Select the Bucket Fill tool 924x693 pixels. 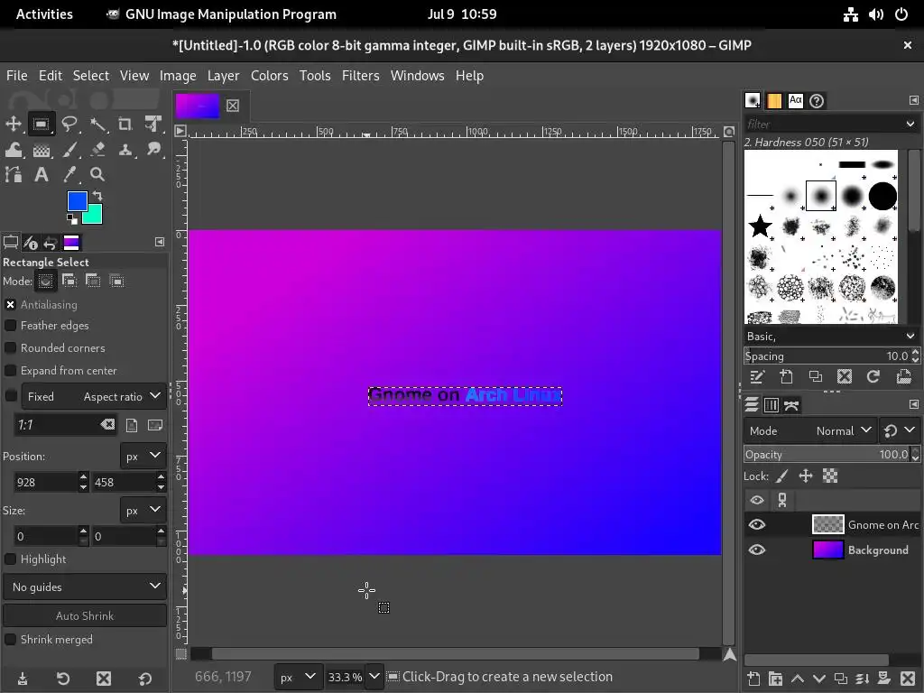click(42, 150)
